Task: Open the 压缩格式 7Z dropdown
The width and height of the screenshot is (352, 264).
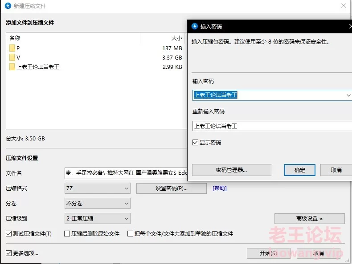Action: click(x=98, y=188)
